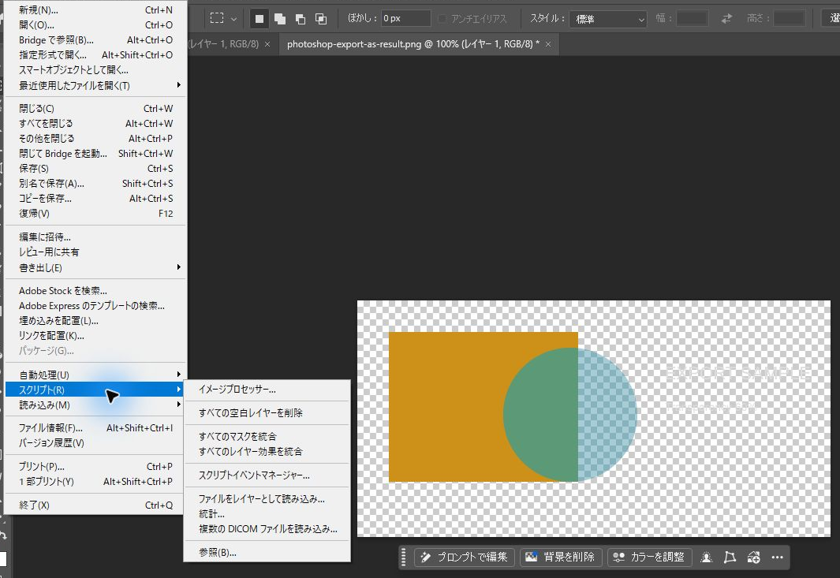This screenshot has height=578, width=840.
Task: Choose 別名で保存(A)... menu item
Action: [95, 183]
